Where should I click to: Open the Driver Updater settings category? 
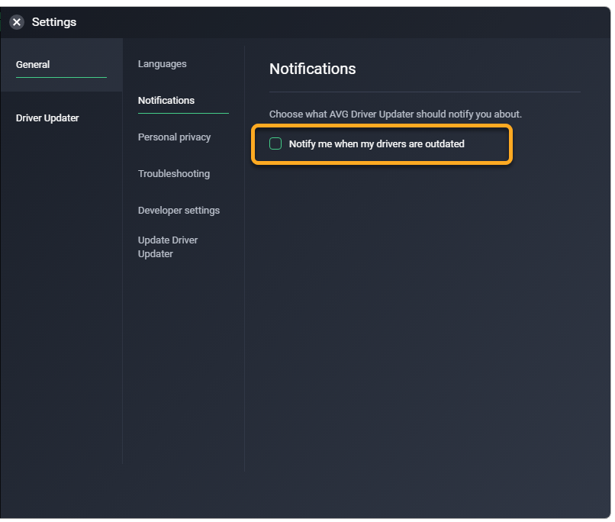coord(47,118)
